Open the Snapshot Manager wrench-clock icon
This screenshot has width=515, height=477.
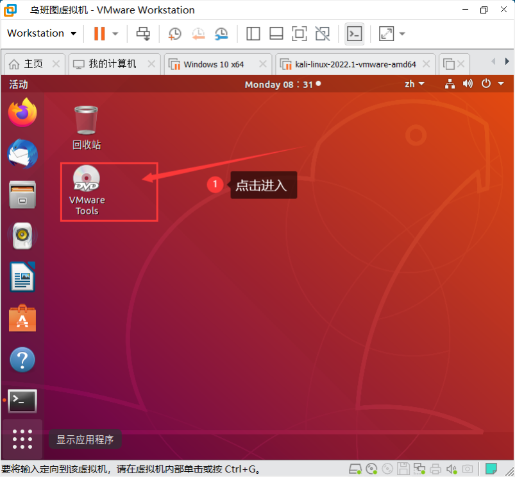tap(221, 33)
